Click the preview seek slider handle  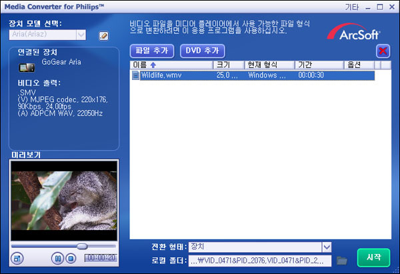pos(82,246)
